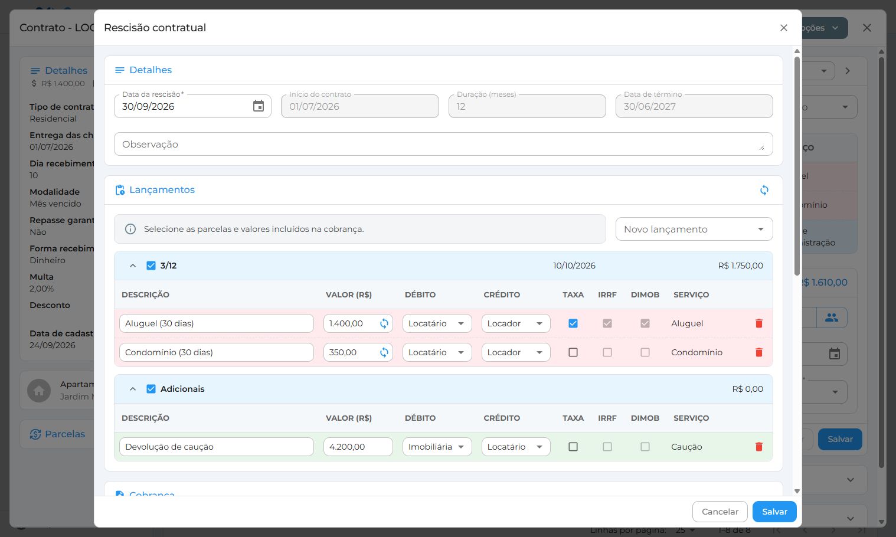Delete the Devolução de caução entry
This screenshot has width=896, height=537.
[x=759, y=447]
